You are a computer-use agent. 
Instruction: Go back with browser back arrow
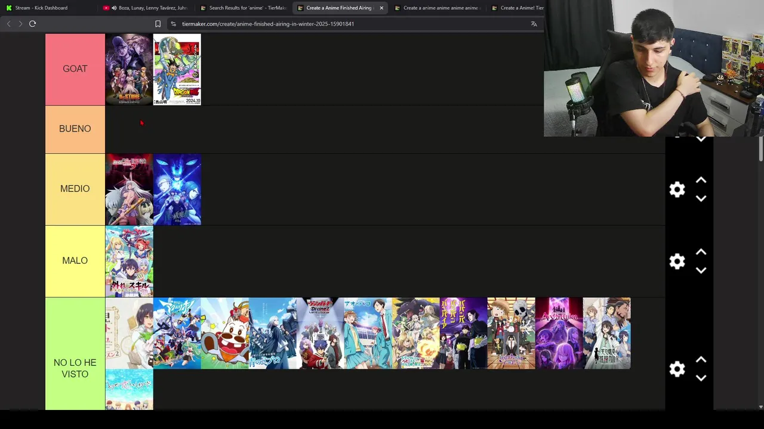click(x=8, y=24)
